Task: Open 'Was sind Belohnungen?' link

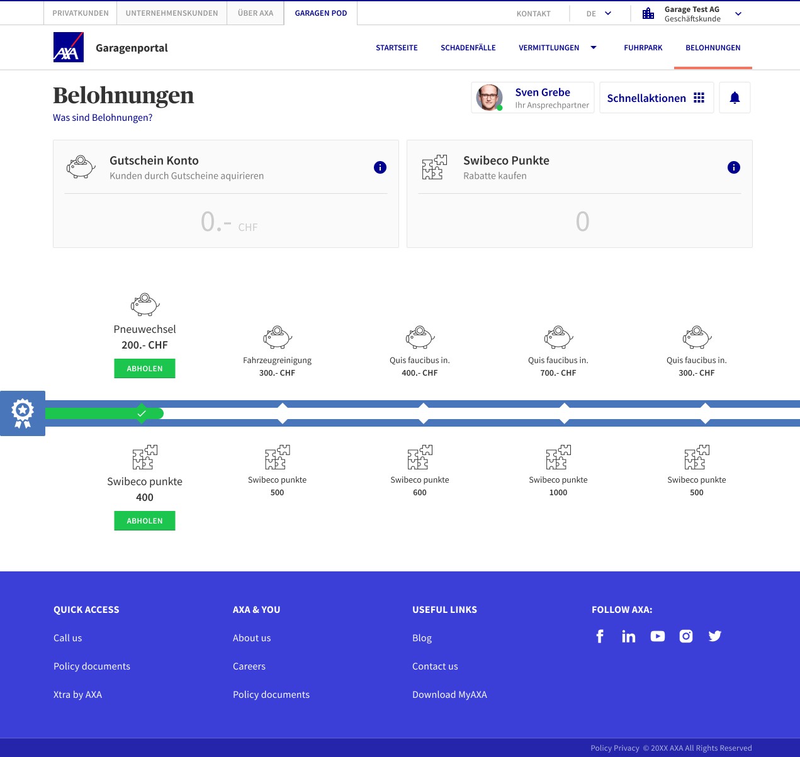Action: pyautogui.click(x=103, y=118)
